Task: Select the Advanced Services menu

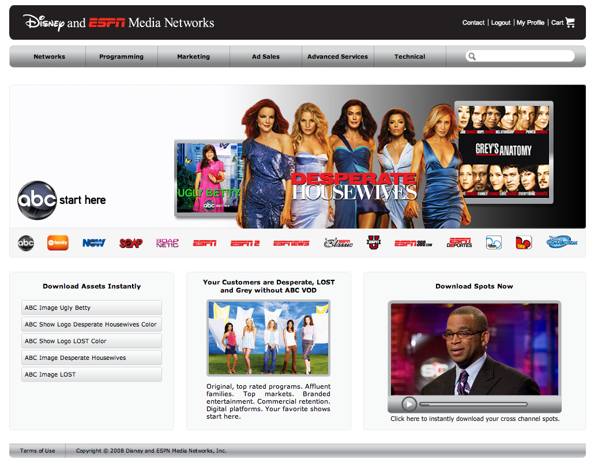Action: pos(337,56)
